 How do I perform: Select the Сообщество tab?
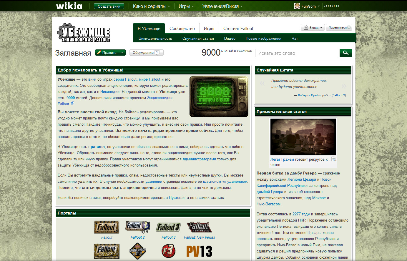(182, 29)
